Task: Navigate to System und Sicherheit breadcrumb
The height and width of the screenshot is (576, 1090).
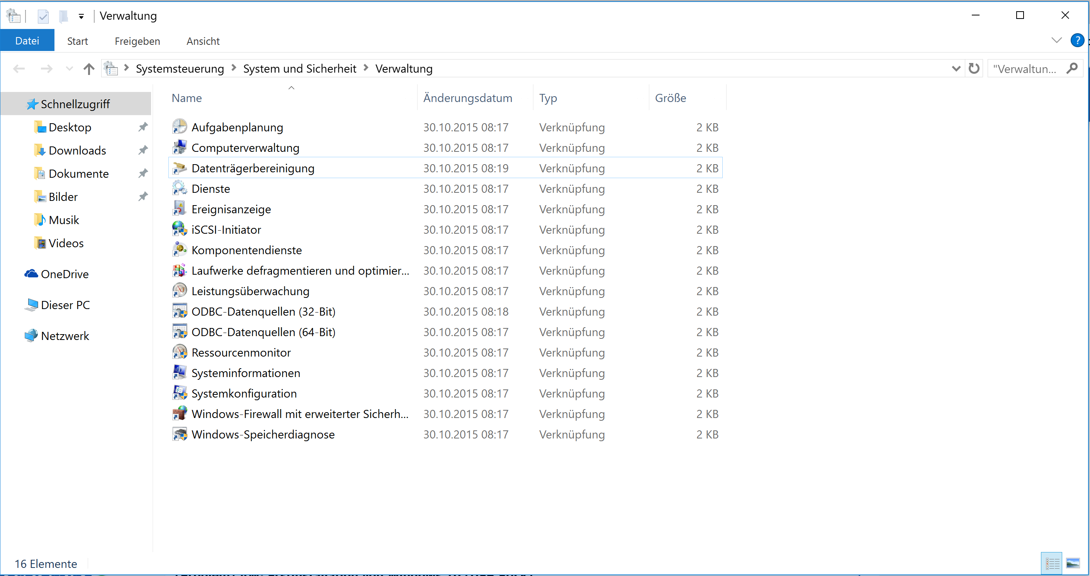Action: pos(299,68)
